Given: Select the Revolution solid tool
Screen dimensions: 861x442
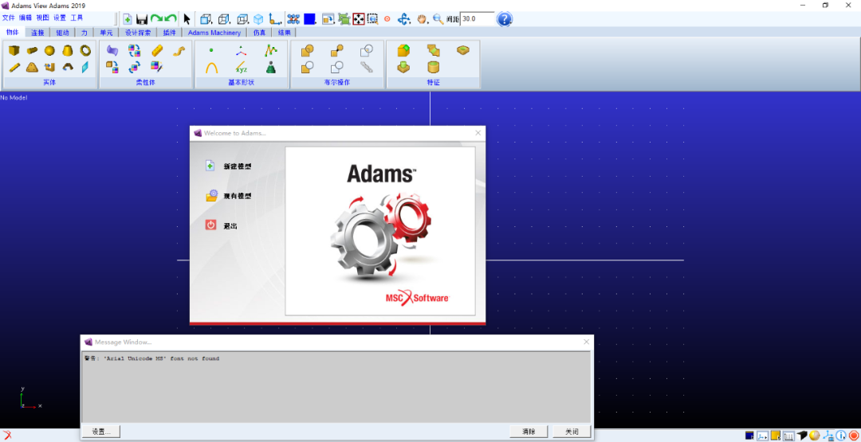Looking at the screenshot, I should tap(67, 67).
